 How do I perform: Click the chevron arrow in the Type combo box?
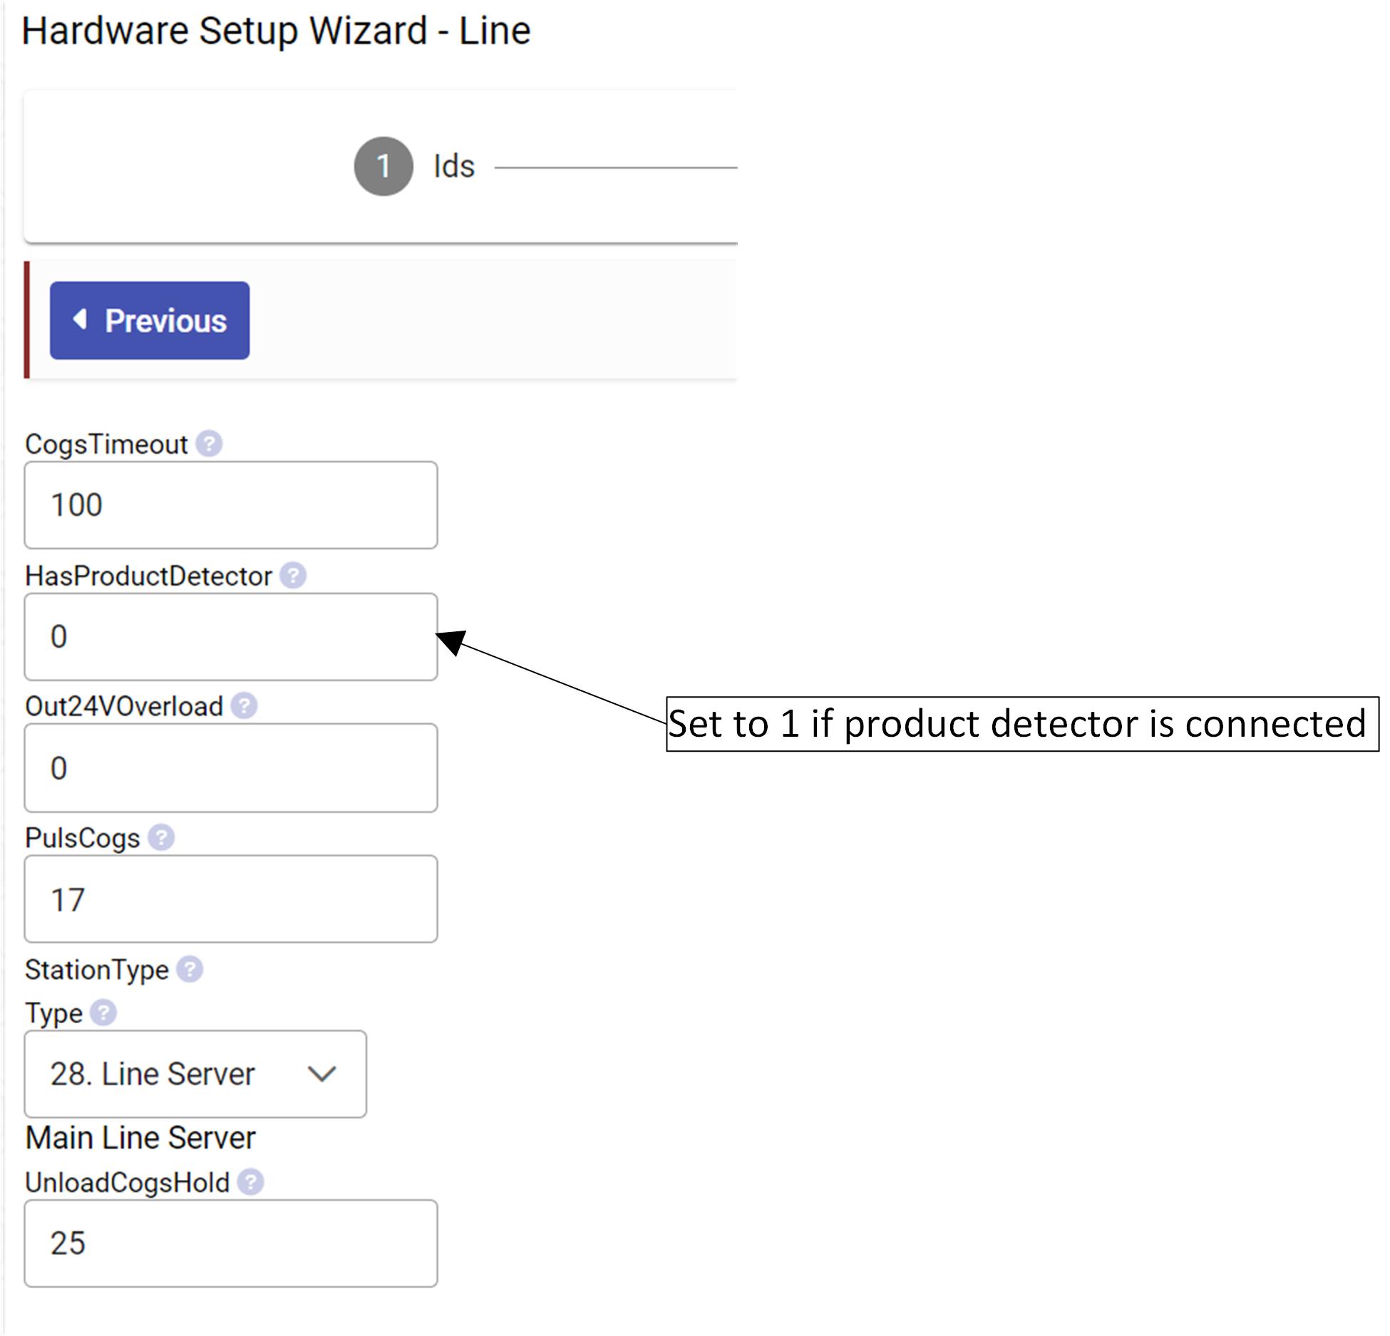pos(321,1074)
